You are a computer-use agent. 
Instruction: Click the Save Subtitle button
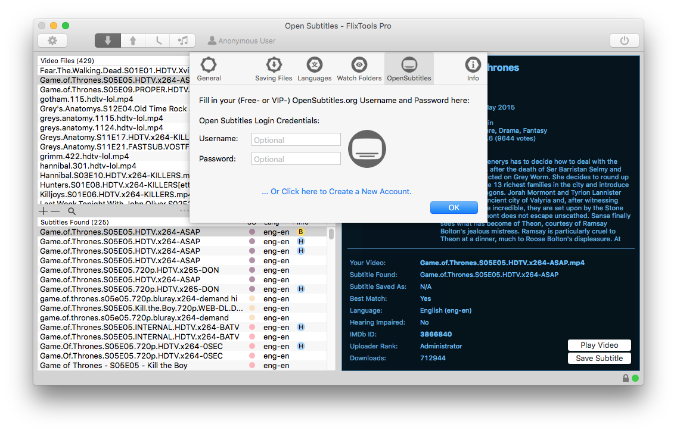(600, 358)
